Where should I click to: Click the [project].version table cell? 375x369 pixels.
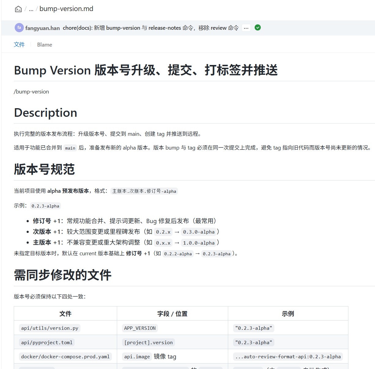tap(173, 342)
